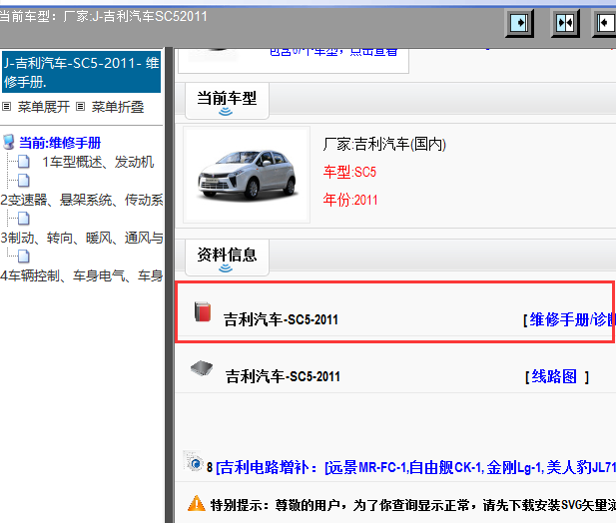This screenshot has height=523, width=616.
Task: Open chapter 1车型概述、发动机
Action: 98,162
